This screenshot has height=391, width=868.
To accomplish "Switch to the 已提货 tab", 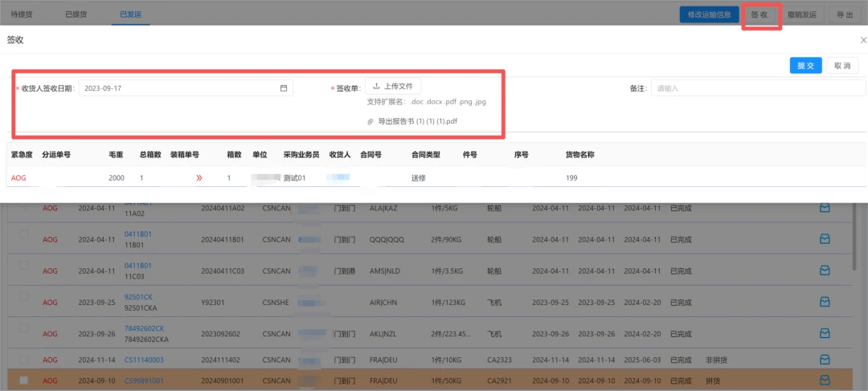I will [76, 14].
